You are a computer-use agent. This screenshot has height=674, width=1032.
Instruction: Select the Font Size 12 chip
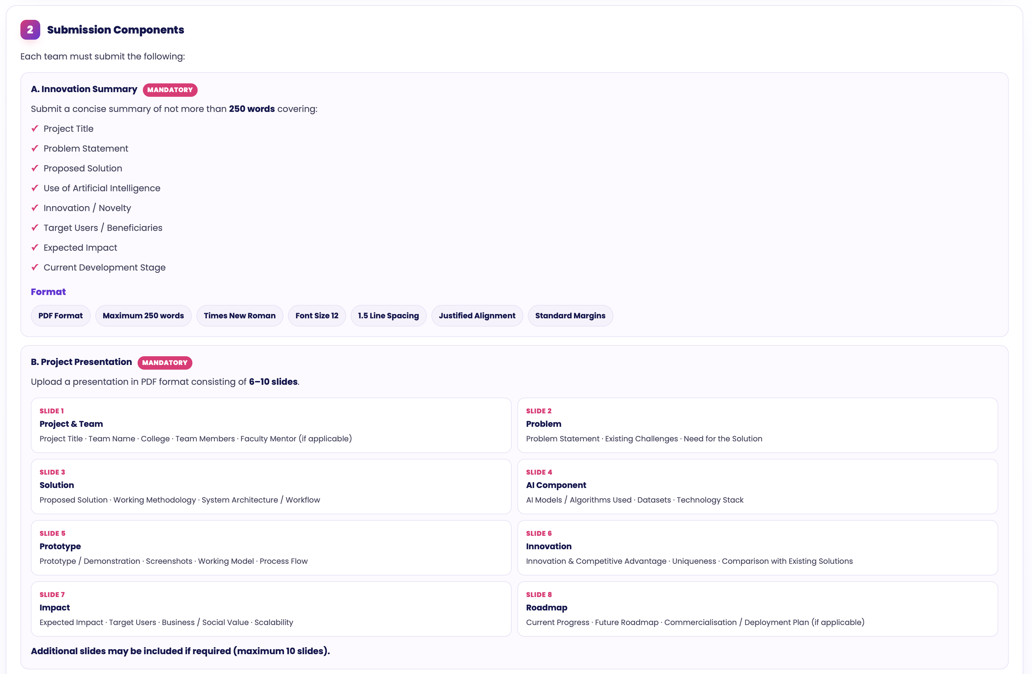[317, 316]
